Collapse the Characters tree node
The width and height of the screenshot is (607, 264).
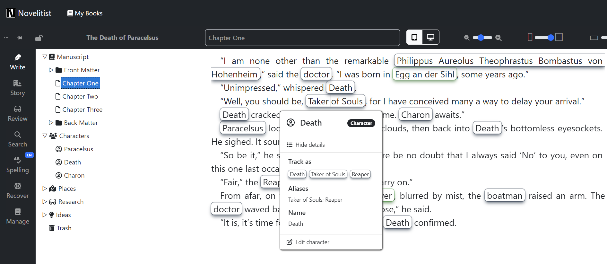coord(45,136)
